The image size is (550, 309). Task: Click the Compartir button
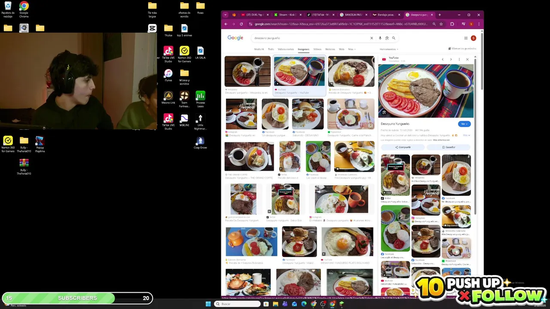click(403, 147)
